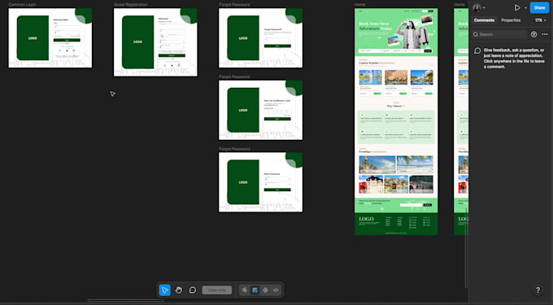This screenshot has height=305, width=553.
Task: Choose the Comment tool in bottom toolbar
Action: [x=193, y=290]
